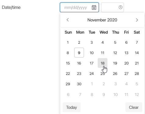145x114 pixels.
Task: Open the November 2020 month header
Action: [102, 20]
